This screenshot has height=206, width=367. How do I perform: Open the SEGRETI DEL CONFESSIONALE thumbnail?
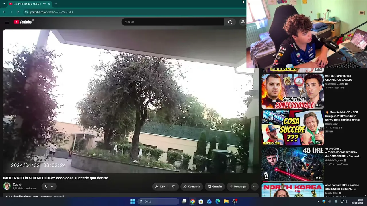(292, 91)
